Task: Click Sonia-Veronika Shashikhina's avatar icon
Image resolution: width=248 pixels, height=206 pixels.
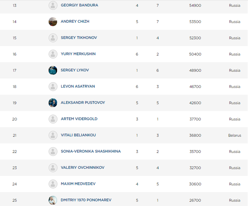Action: pyautogui.click(x=53, y=151)
